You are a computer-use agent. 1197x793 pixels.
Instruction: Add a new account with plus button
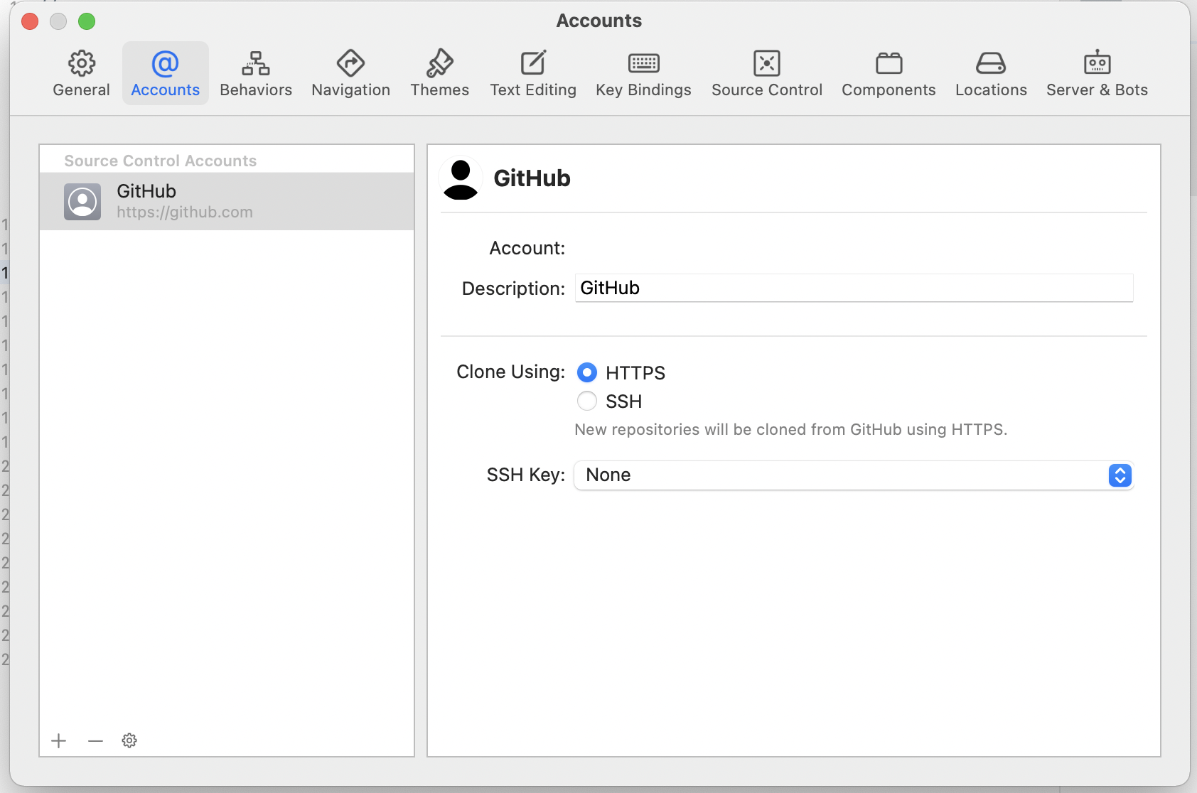pos(59,741)
